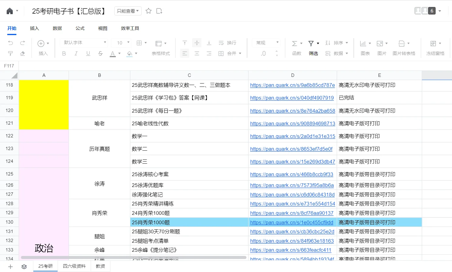The width and height of the screenshot is (452, 272).
Task: Click the horizontal scrollbar
Action: pos(133,257)
